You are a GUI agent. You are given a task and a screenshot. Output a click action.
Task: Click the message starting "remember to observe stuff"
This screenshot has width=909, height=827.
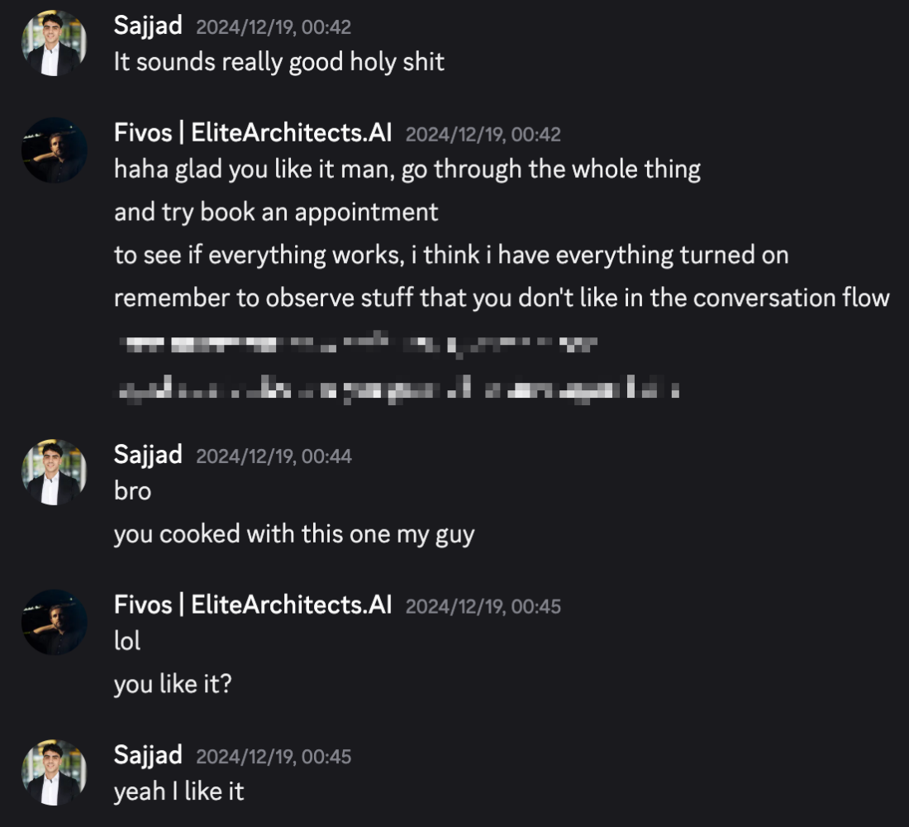(502, 298)
